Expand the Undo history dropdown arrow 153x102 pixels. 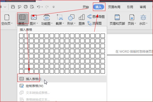pyautogui.click(x=42, y=7)
